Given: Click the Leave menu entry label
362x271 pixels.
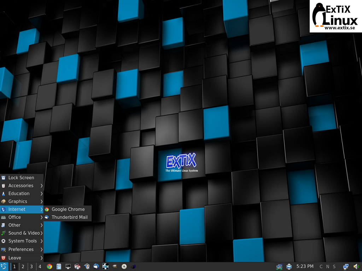Looking at the screenshot, I should [x=15, y=258].
